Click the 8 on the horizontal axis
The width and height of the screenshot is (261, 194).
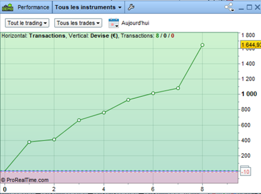click(202, 189)
